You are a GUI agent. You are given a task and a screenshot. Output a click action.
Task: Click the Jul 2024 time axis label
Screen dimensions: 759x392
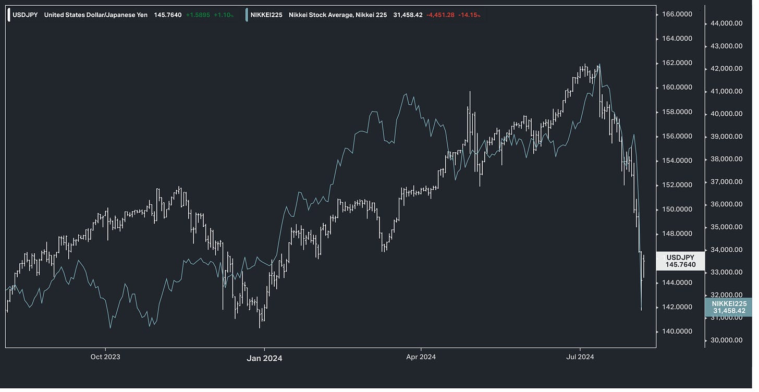580,357
